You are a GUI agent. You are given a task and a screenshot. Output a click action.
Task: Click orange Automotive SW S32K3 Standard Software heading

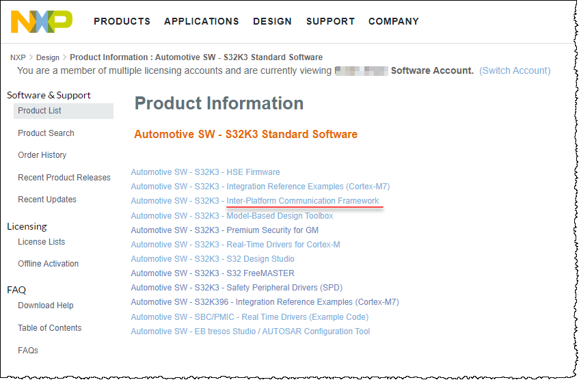click(x=246, y=134)
